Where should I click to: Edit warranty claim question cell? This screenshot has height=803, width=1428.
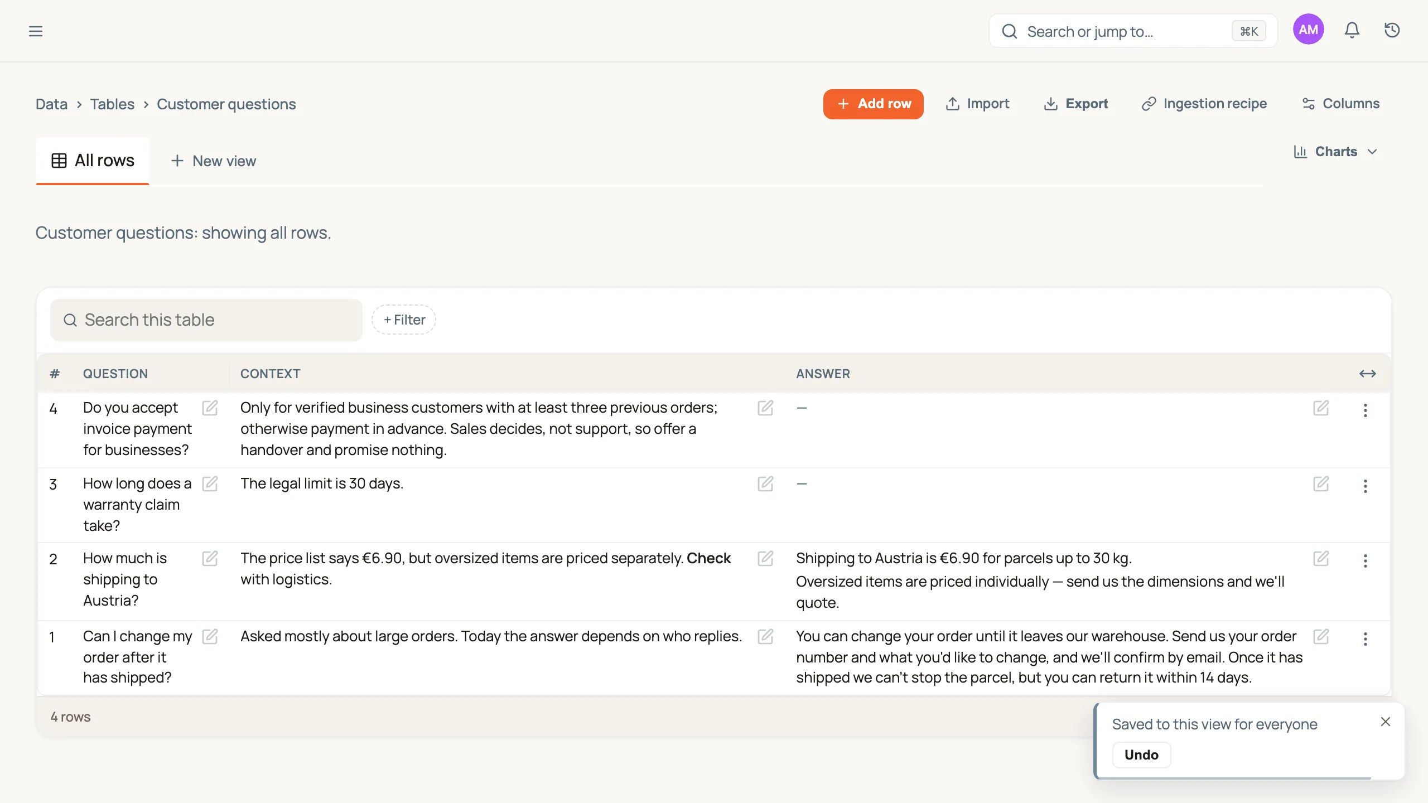(x=210, y=483)
